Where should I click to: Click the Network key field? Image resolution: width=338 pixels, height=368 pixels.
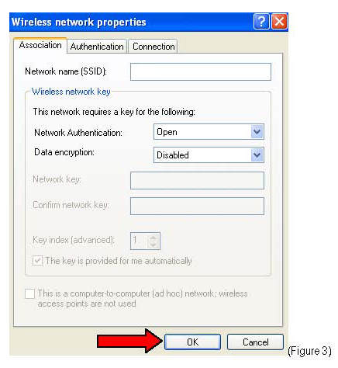(197, 180)
